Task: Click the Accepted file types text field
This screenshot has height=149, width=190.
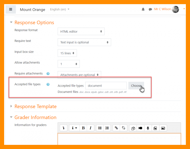Action: (x=106, y=86)
